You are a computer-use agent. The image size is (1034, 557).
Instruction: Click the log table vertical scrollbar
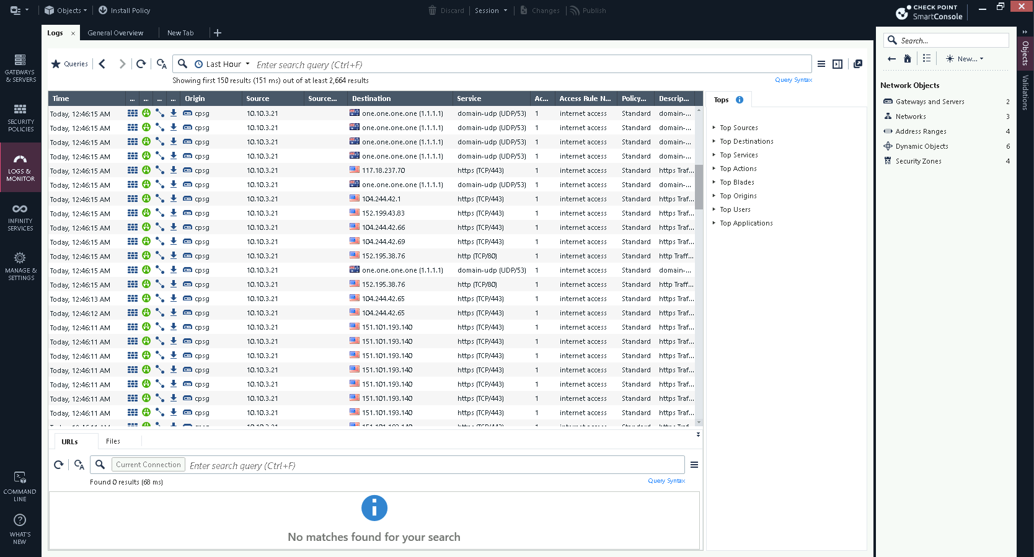[x=699, y=187]
